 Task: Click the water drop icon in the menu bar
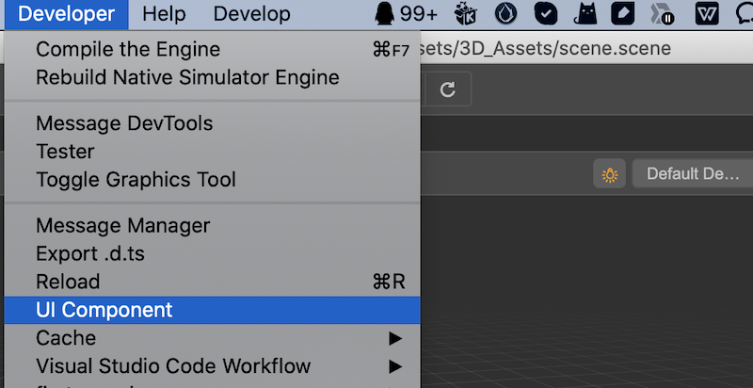tap(505, 14)
